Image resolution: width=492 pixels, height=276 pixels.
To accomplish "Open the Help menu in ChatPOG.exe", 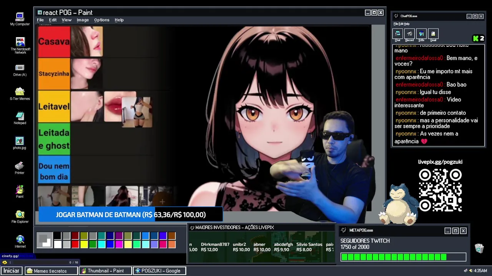I will coord(407,24).
